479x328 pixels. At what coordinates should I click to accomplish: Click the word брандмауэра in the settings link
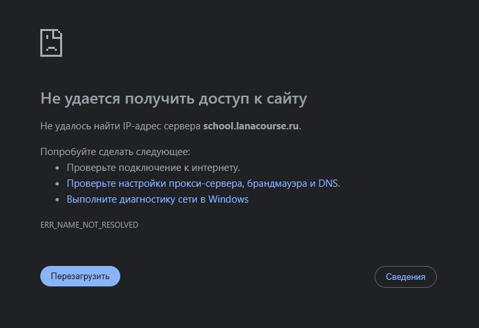click(277, 183)
